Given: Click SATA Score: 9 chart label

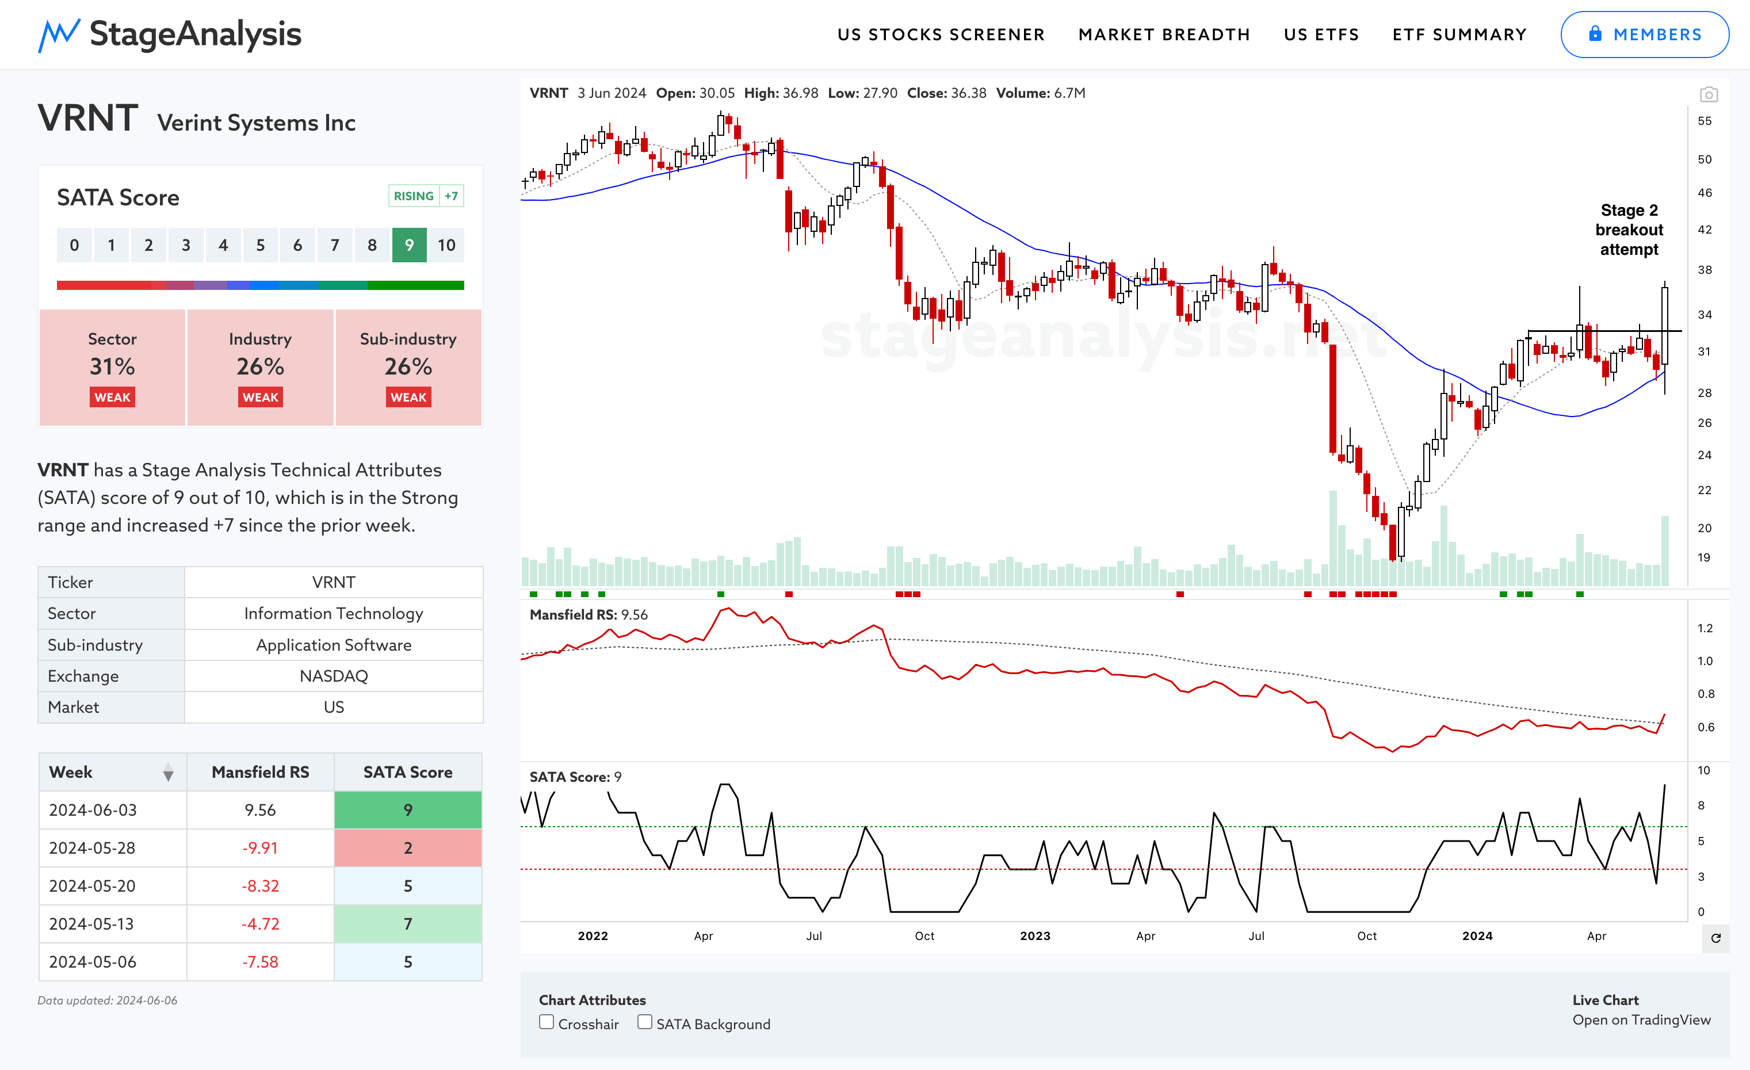Looking at the screenshot, I should pos(575,777).
